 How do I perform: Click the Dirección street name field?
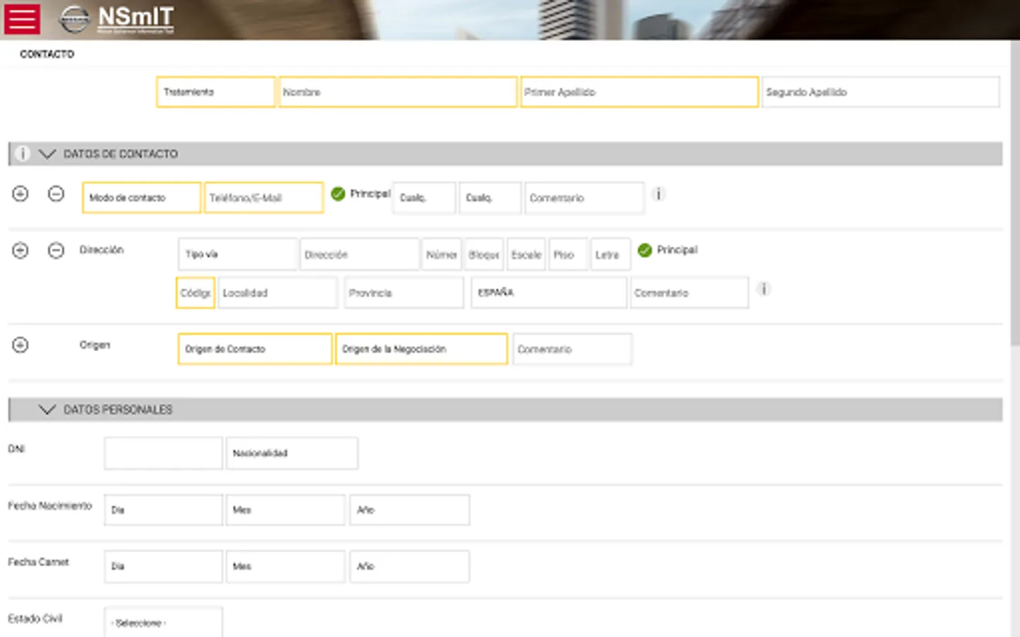pos(360,254)
